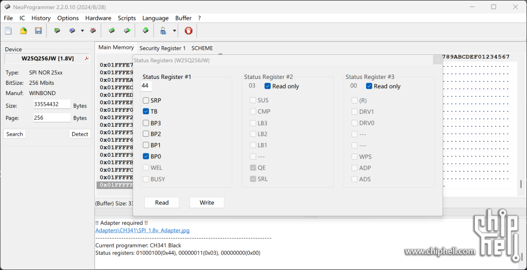Toggle the DRV0 checkbox
This screenshot has width=527, height=270.
click(x=355, y=123)
